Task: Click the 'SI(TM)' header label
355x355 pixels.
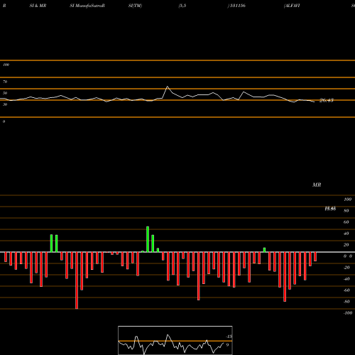Action: (135, 6)
